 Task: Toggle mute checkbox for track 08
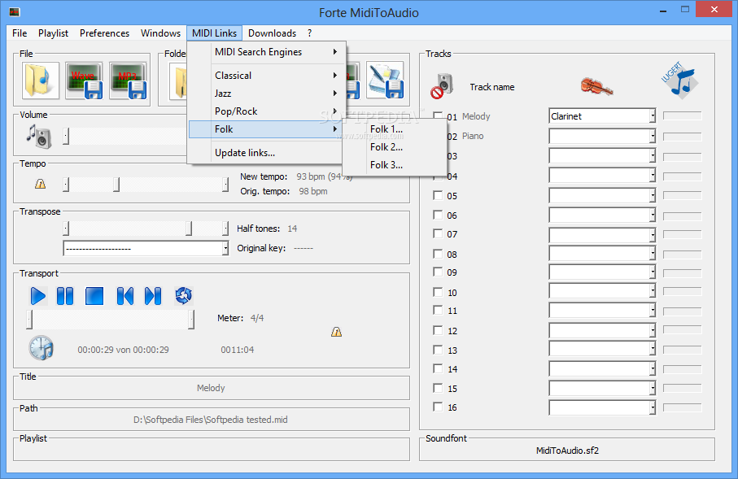pyautogui.click(x=438, y=254)
